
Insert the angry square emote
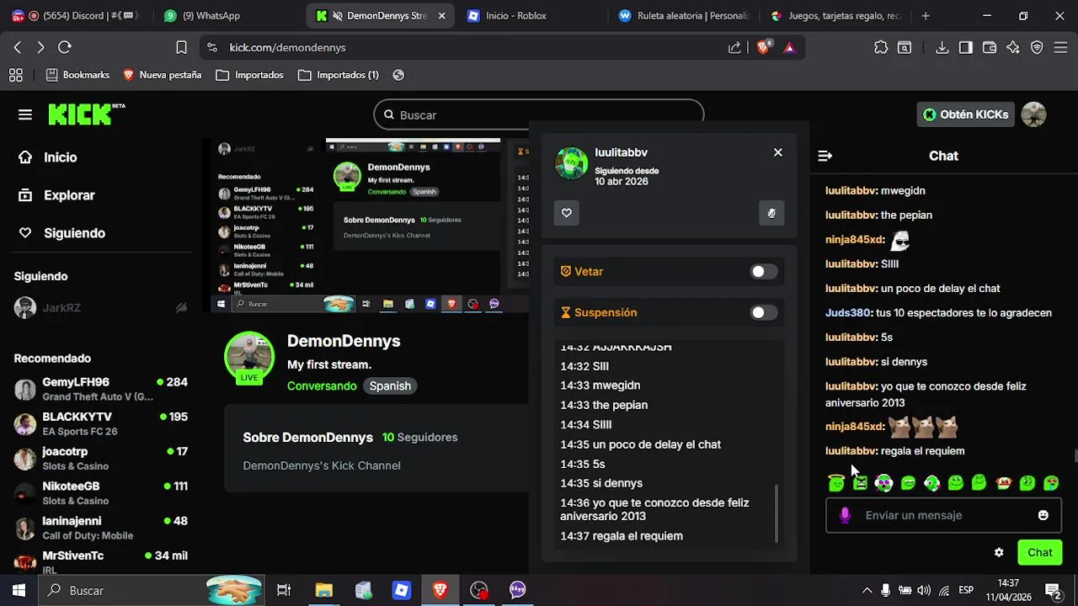860,483
